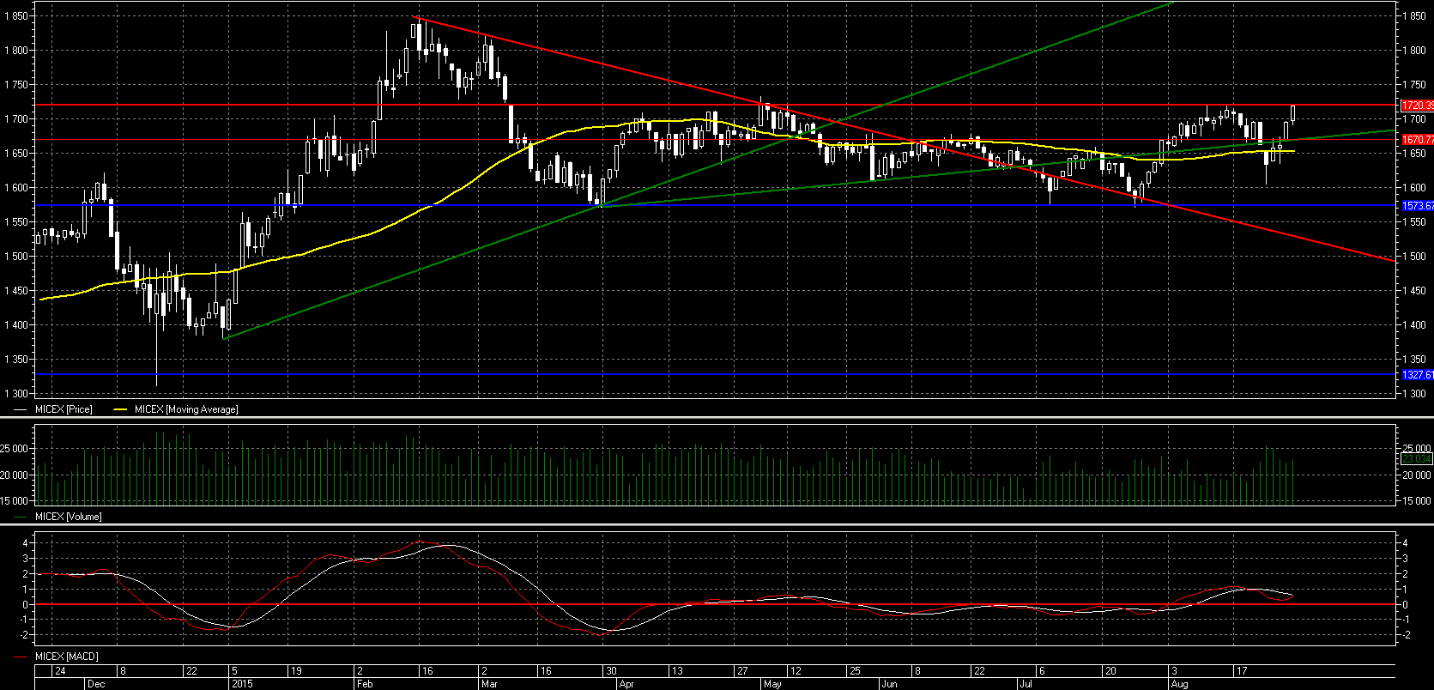Viewport: 1434px width, 690px height.
Task: Select the red 1670.77 price level label
Action: pyautogui.click(x=1416, y=140)
